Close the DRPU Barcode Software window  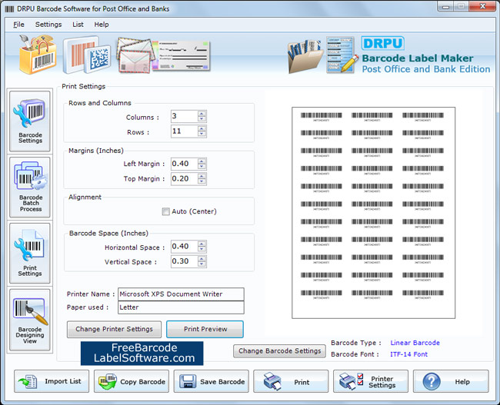(x=483, y=7)
